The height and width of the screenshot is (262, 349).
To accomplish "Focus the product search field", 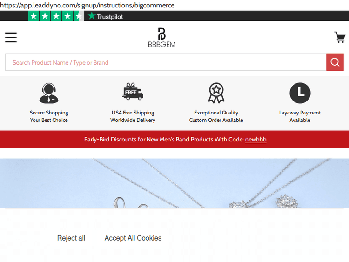I will [x=165, y=62].
